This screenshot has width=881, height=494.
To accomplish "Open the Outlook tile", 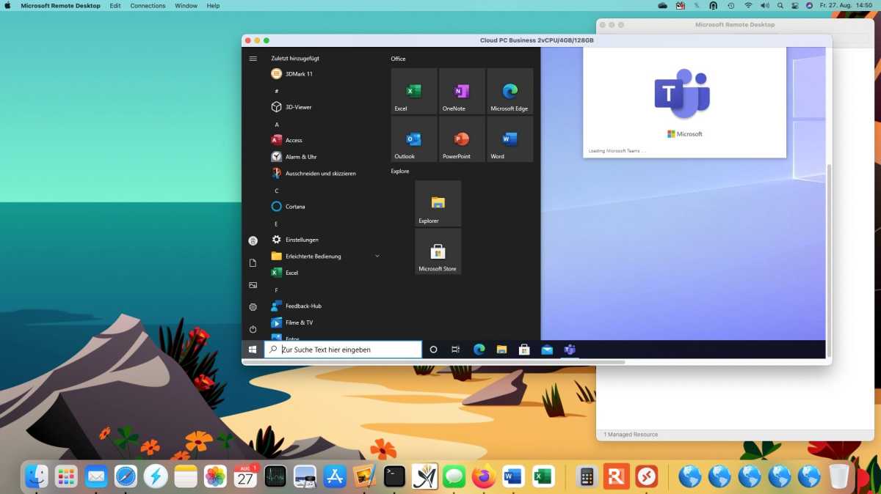I will tap(414, 139).
